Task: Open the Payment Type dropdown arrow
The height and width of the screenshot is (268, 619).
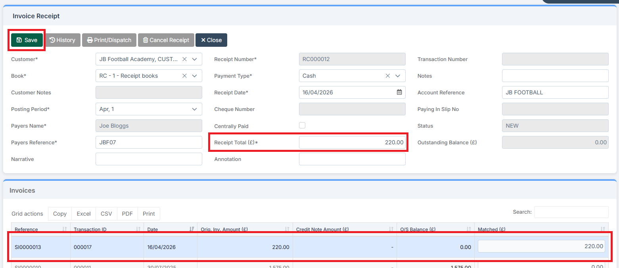Action: pos(398,76)
